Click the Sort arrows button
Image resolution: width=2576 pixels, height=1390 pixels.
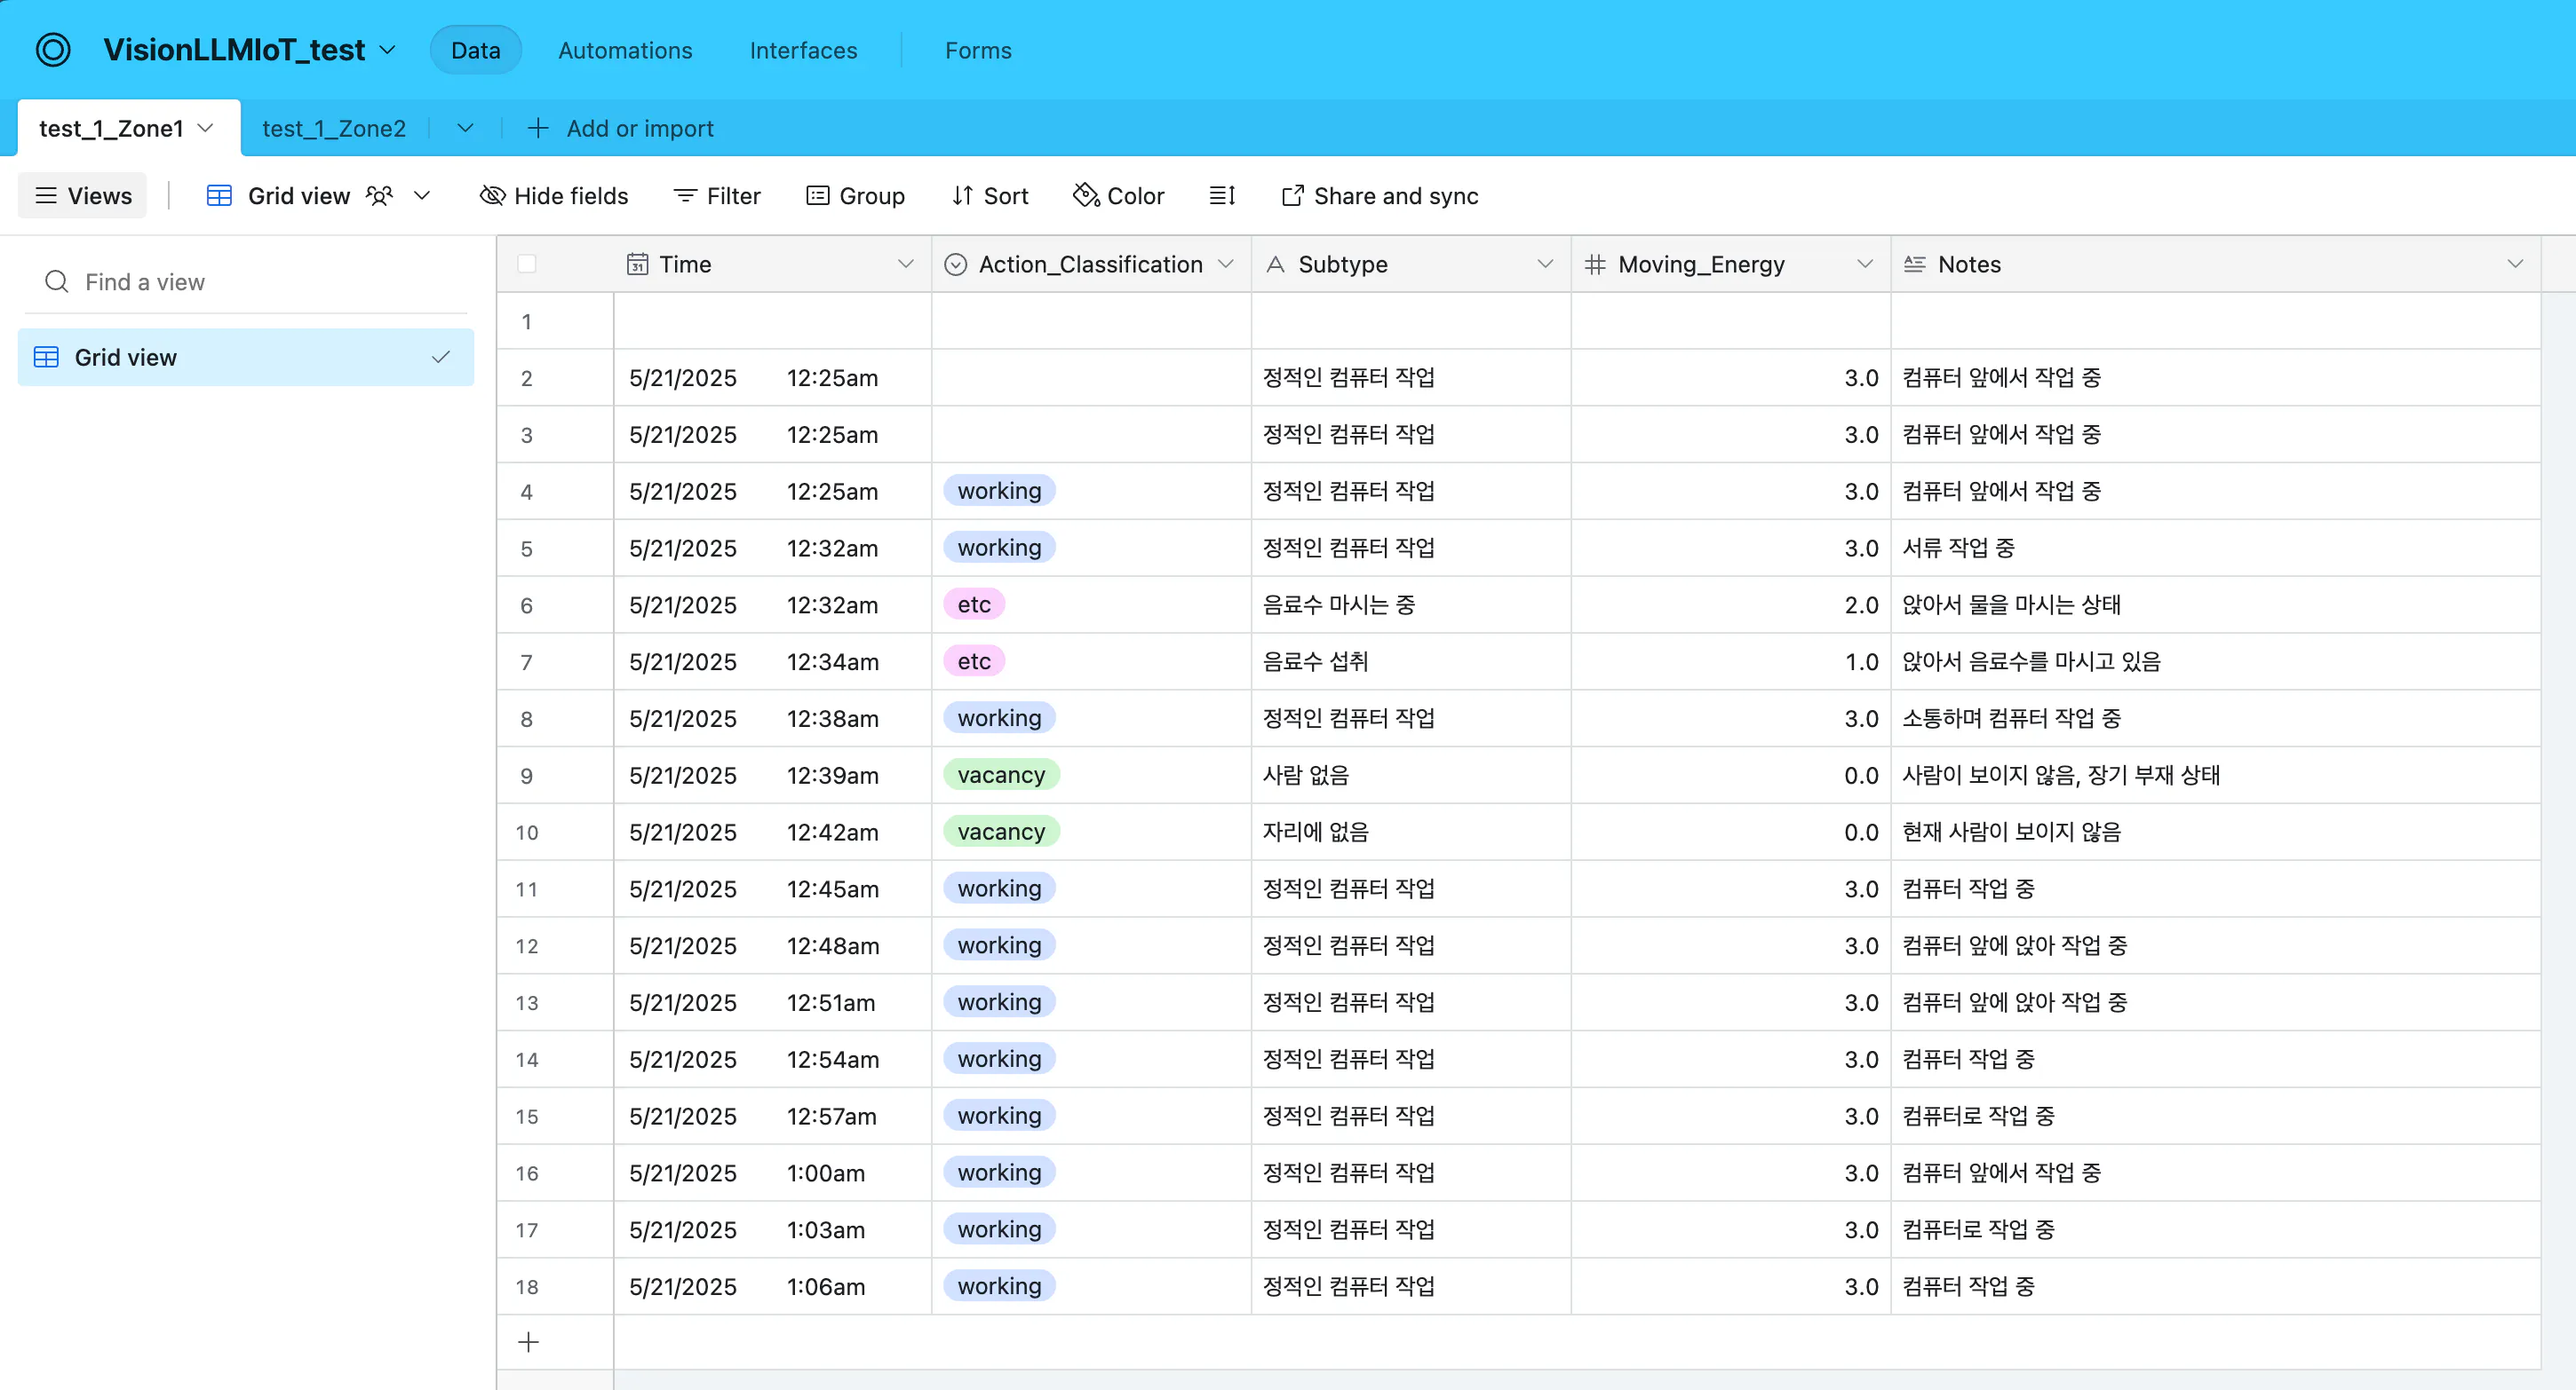pos(989,196)
